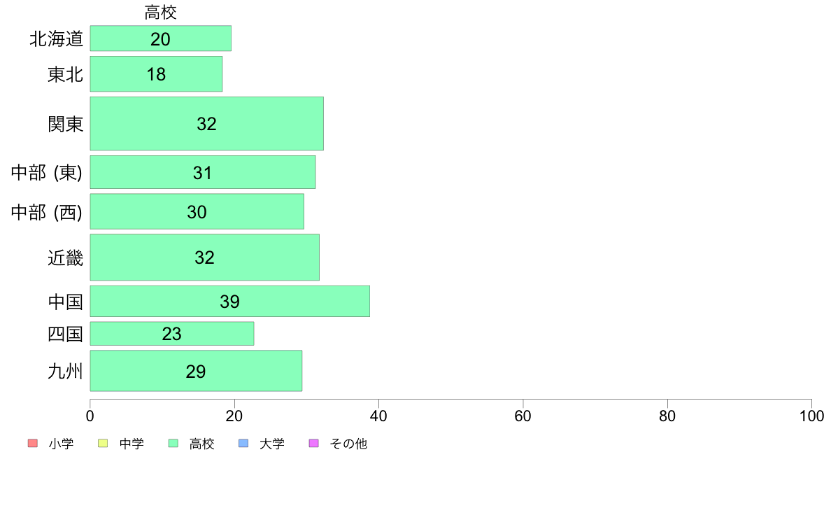The height and width of the screenshot is (515, 831).
Task: Select the 中部 (東) bar showing 31
Action: click(203, 172)
